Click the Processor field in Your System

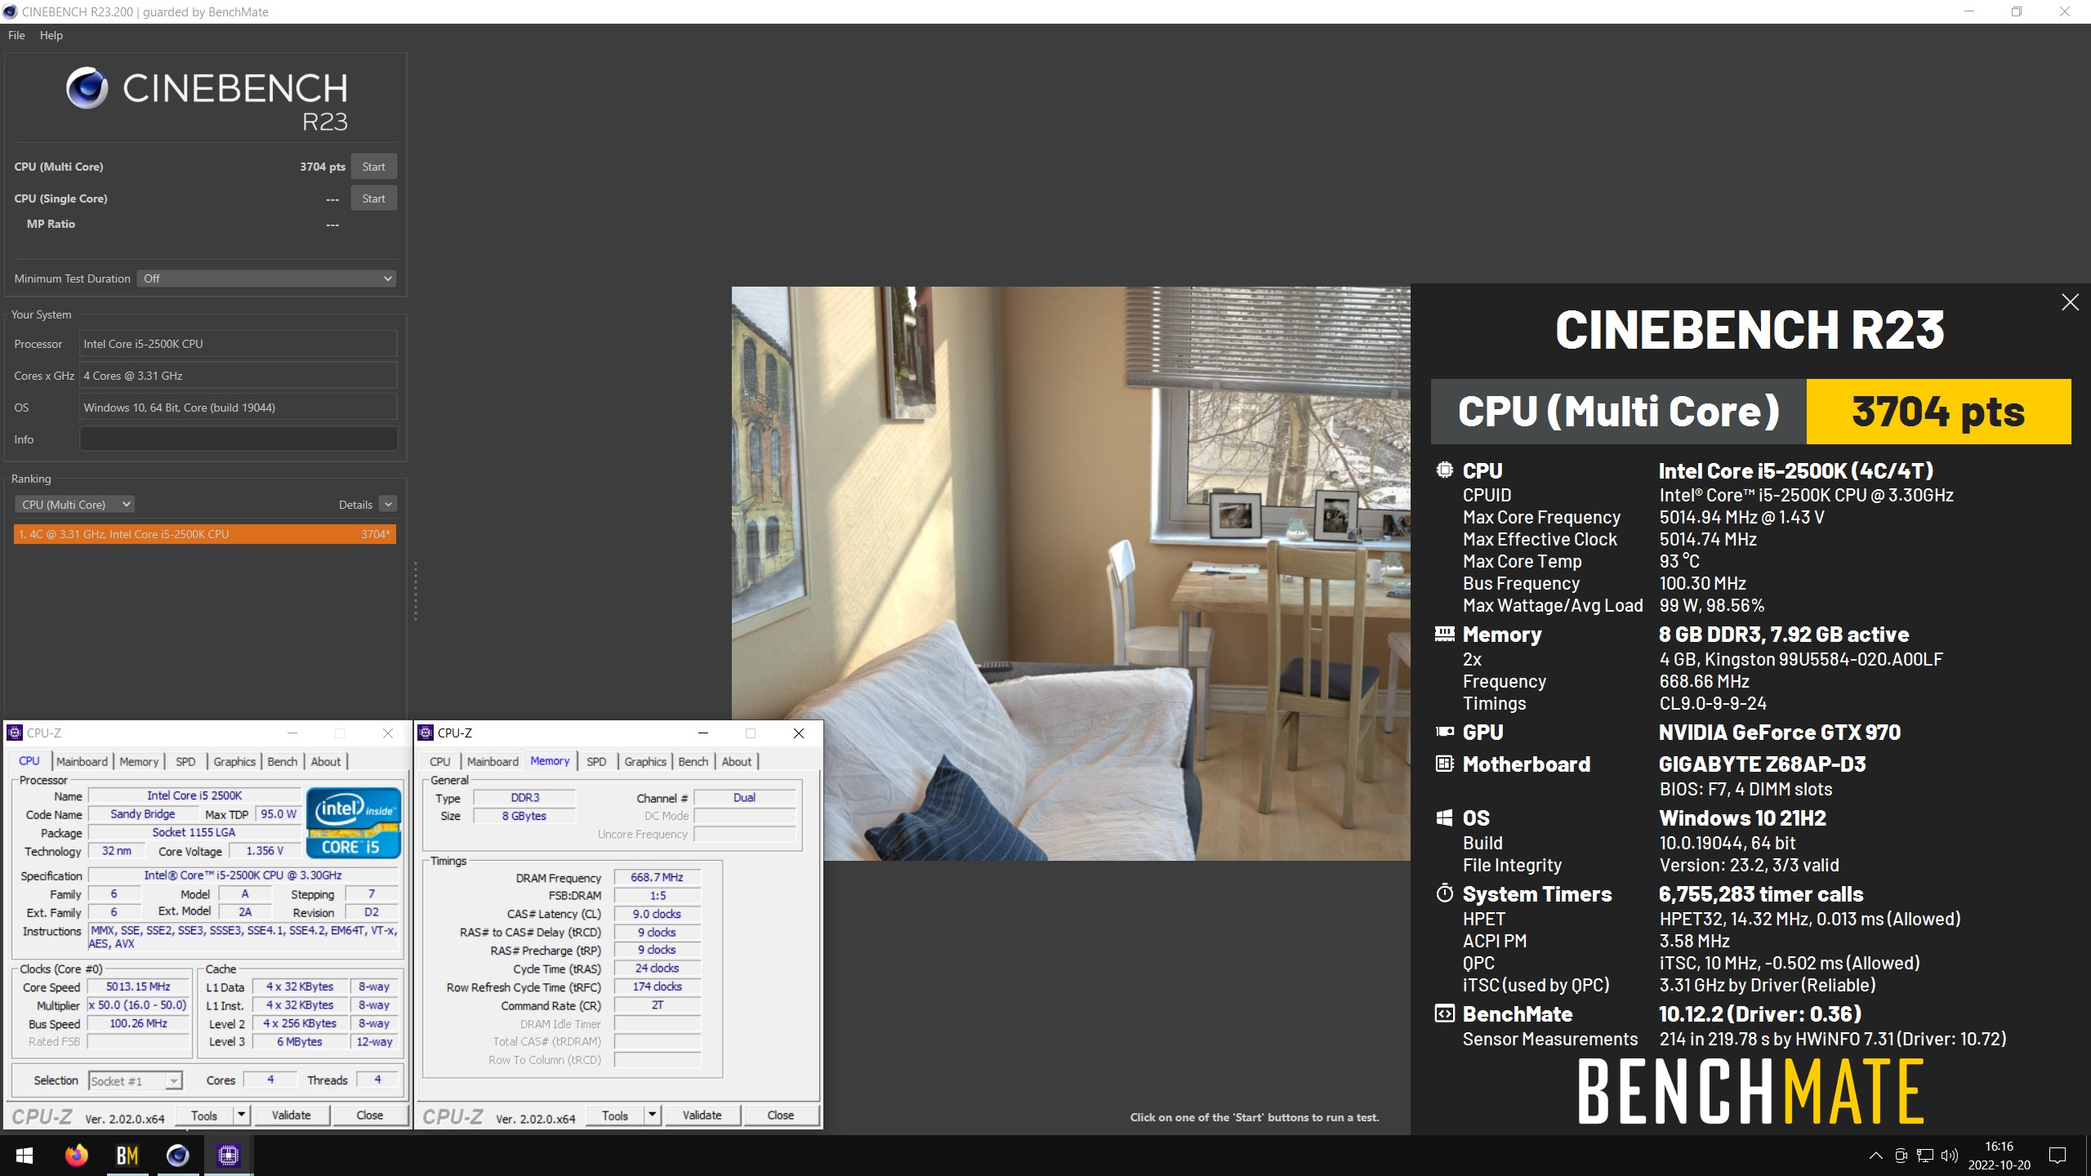(x=239, y=344)
